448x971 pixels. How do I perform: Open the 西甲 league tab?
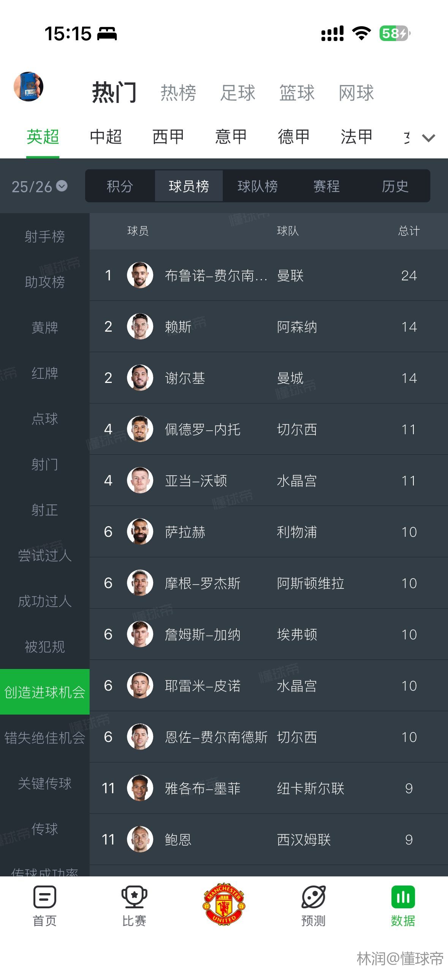pyautogui.click(x=168, y=137)
